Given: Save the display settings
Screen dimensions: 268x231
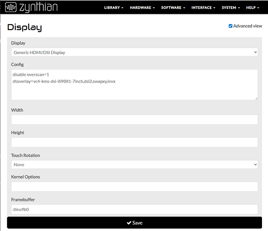Looking at the screenshot, I should click(x=134, y=223).
